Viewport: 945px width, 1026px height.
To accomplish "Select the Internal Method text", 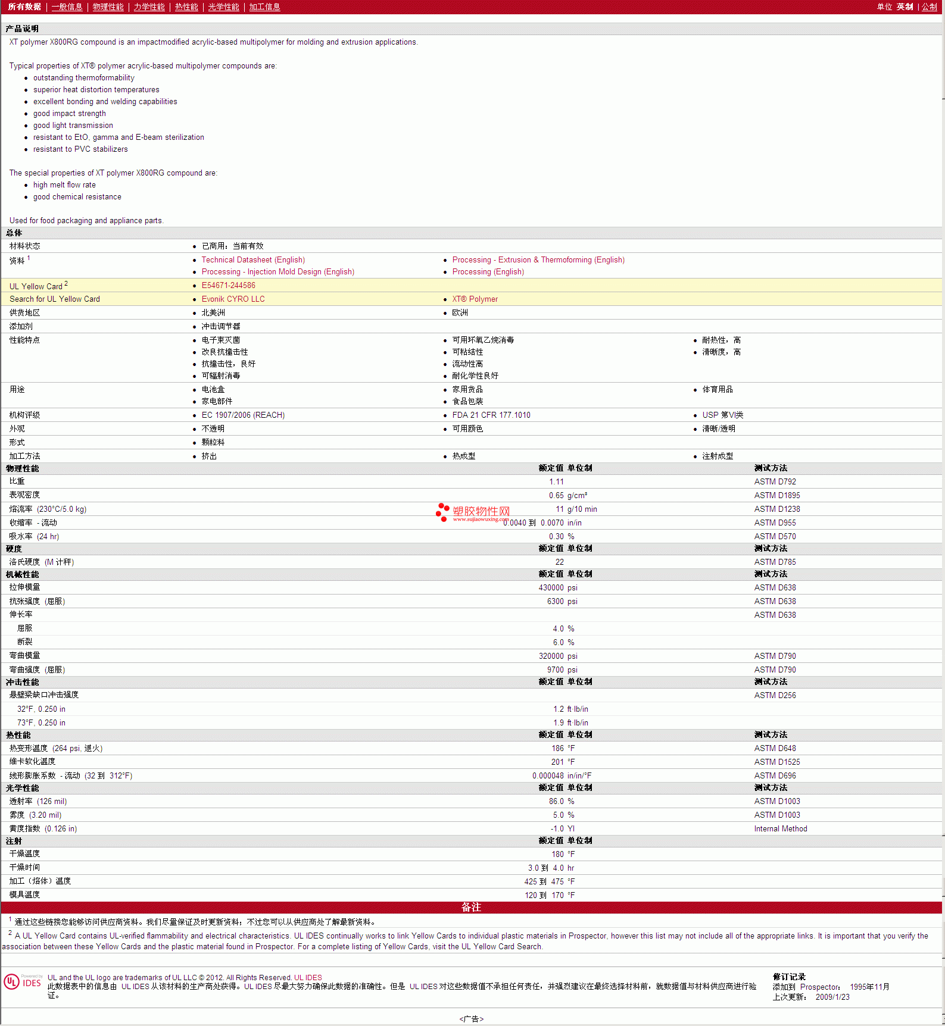I will 781,829.
